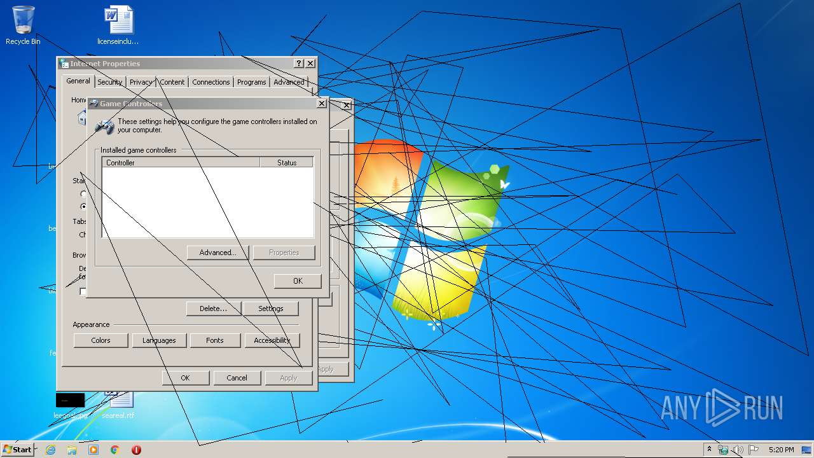This screenshot has width=814, height=458.
Task: Switch to the Programs tab
Action: tap(251, 82)
